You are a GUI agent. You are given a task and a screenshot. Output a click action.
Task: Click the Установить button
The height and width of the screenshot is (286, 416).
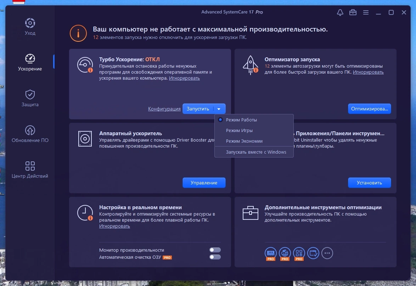(369, 183)
